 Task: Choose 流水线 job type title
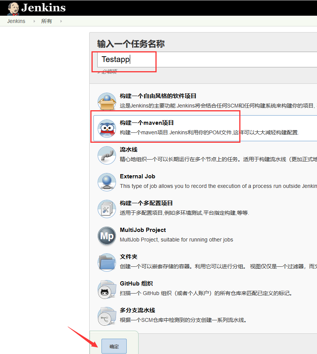pos(129,150)
